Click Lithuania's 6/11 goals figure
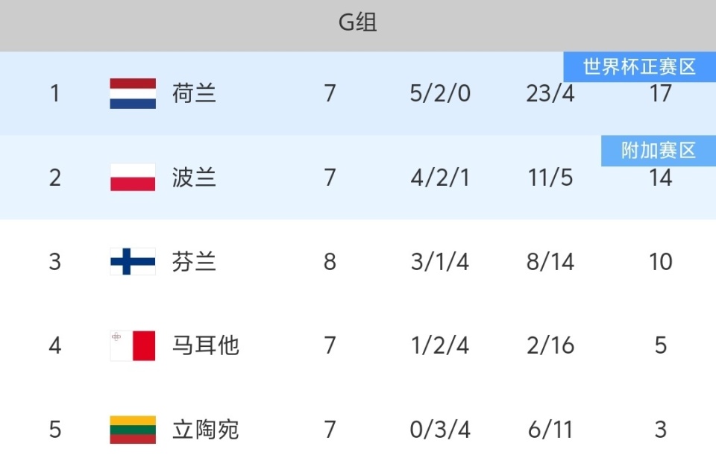Screen dimensions: 716x467 tap(550, 430)
